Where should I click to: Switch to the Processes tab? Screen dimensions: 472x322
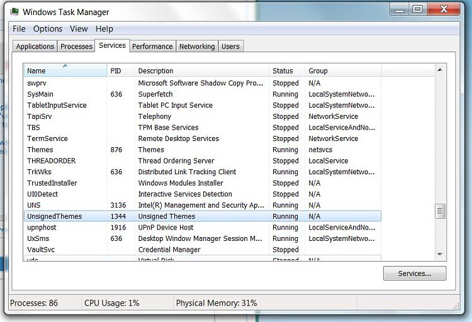click(x=76, y=47)
